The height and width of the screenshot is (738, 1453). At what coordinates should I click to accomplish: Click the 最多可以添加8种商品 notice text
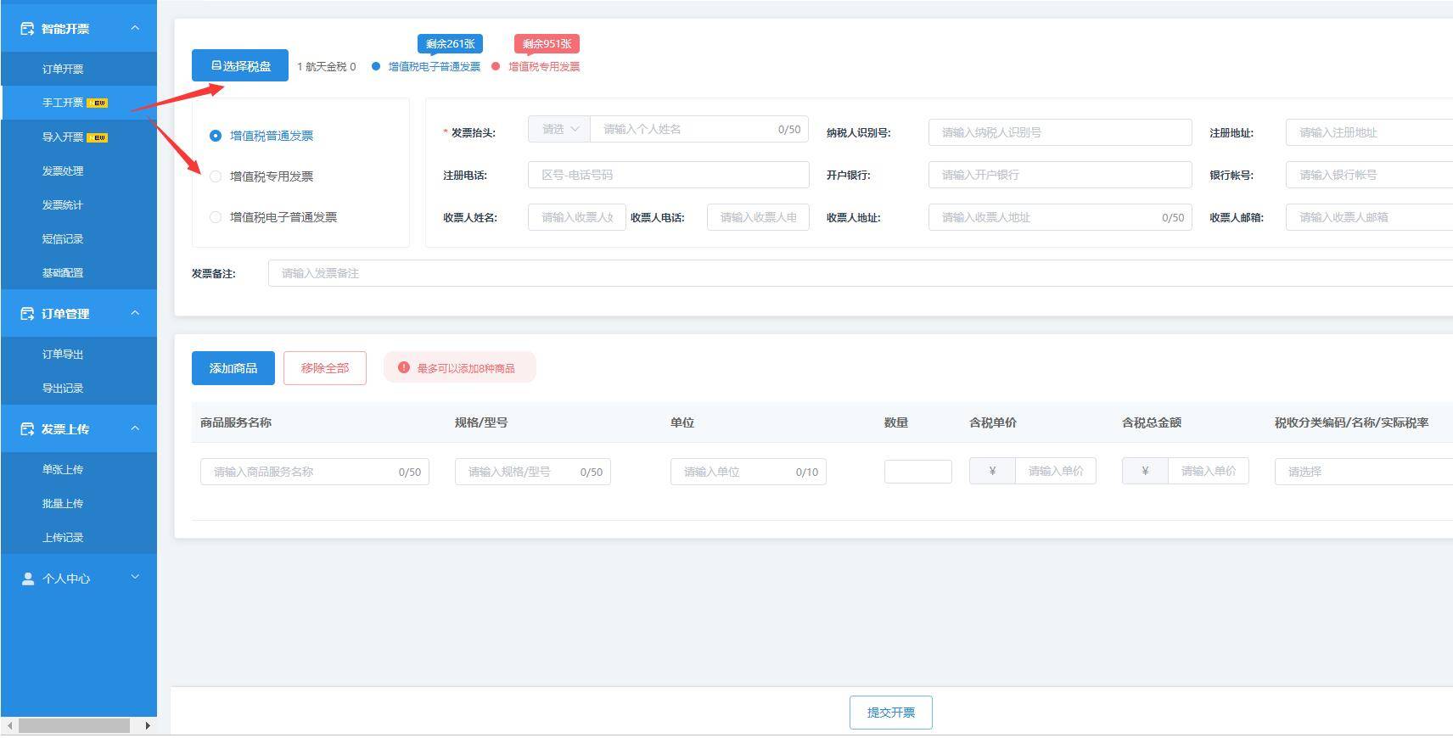tap(466, 368)
